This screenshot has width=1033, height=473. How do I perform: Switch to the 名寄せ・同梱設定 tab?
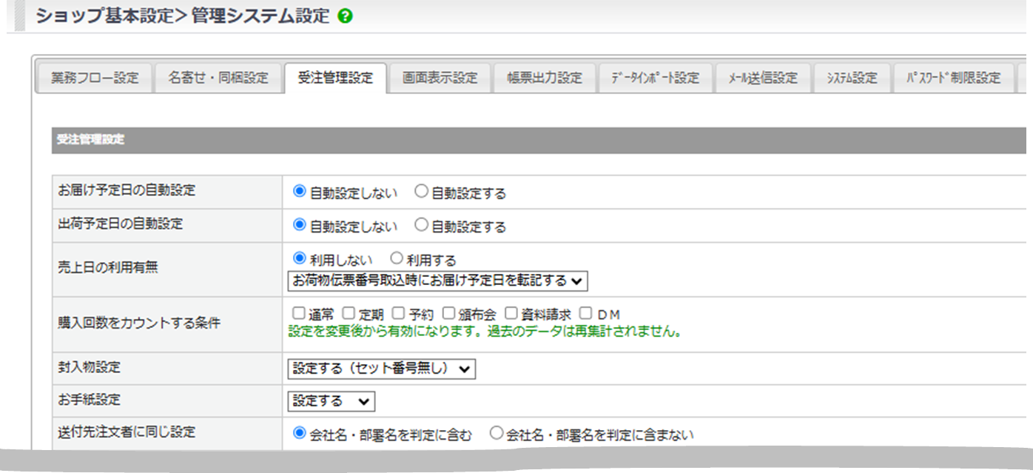click(218, 78)
